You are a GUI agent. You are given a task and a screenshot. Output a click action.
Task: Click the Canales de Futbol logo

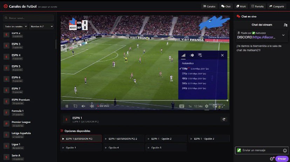pos(20,6)
